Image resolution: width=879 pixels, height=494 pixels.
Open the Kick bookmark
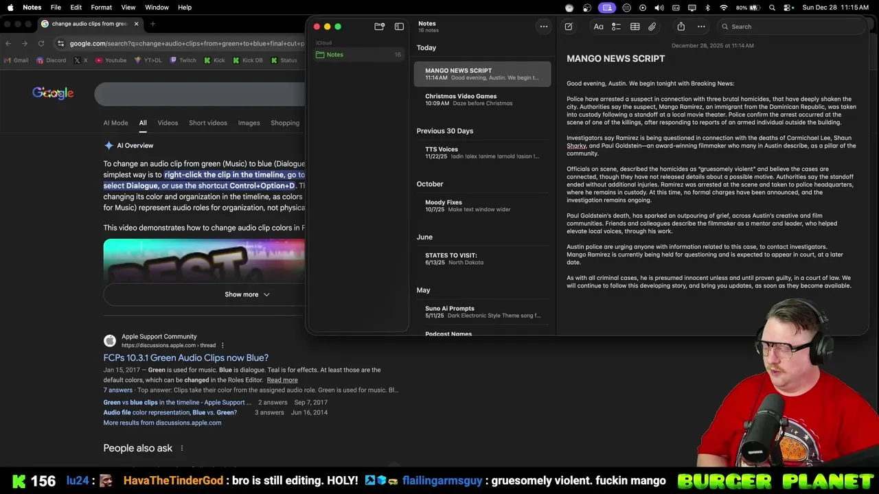215,60
